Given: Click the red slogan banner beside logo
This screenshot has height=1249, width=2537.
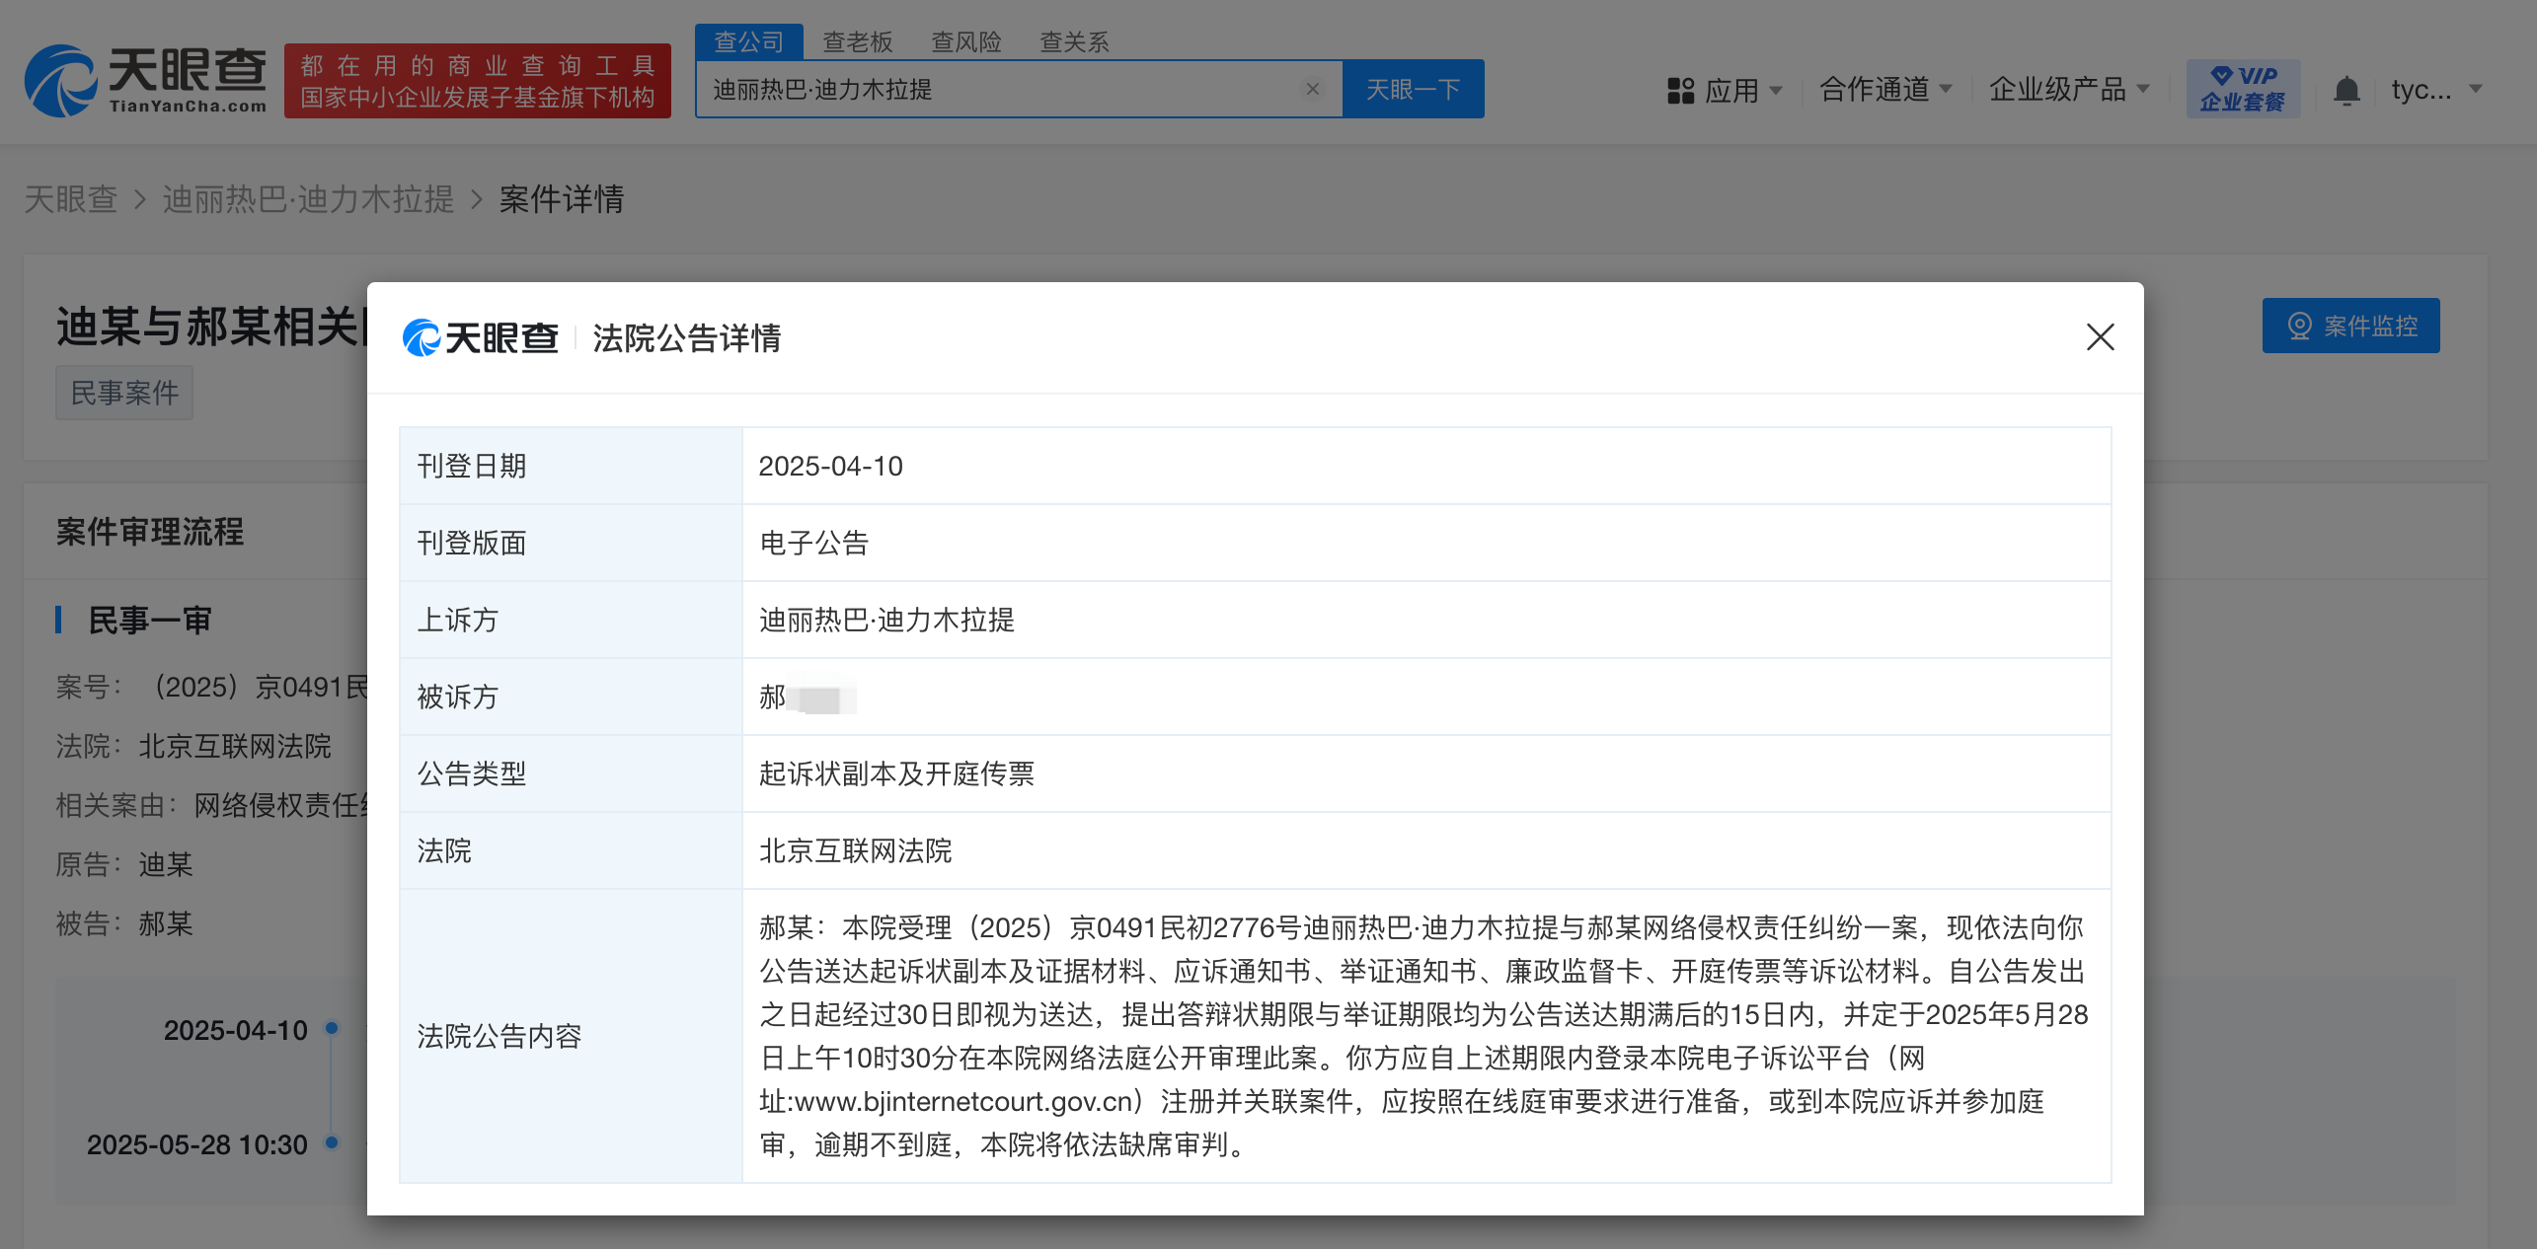Looking at the screenshot, I should (478, 81).
